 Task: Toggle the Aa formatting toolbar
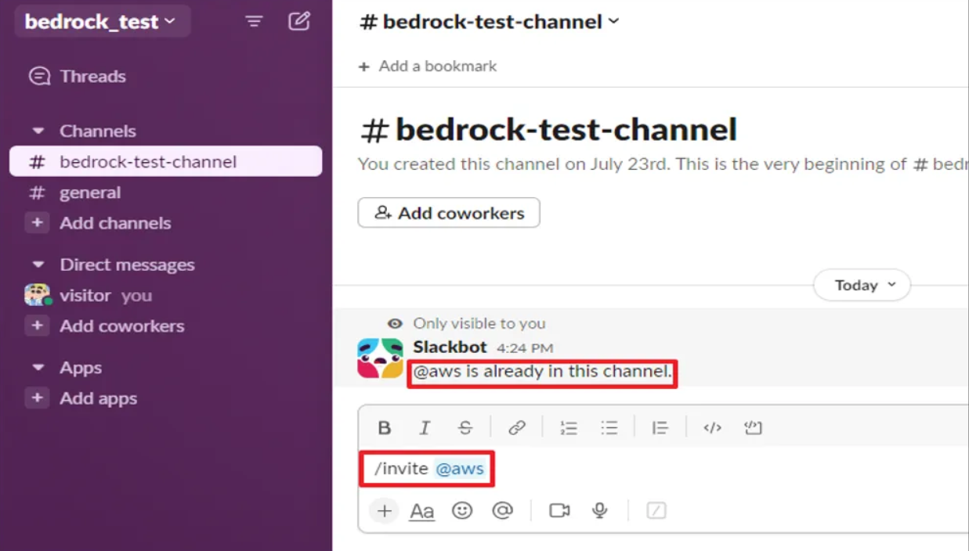point(422,512)
